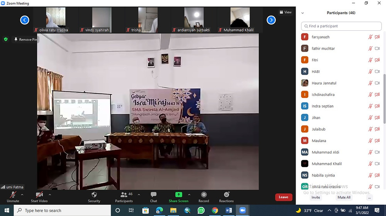Start the video camera
Image resolution: width=386 pixels, height=216 pixels.
[x=39, y=197]
